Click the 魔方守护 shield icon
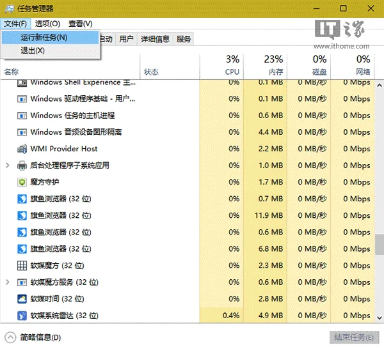 coord(22,182)
